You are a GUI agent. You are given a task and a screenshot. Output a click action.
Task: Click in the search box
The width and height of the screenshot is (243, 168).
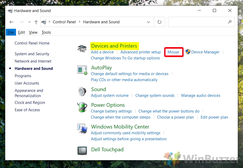tap(201, 22)
